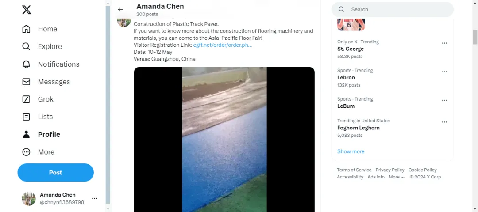Click Show more under trends
Viewport: 478px width, 212px height.
351,151
